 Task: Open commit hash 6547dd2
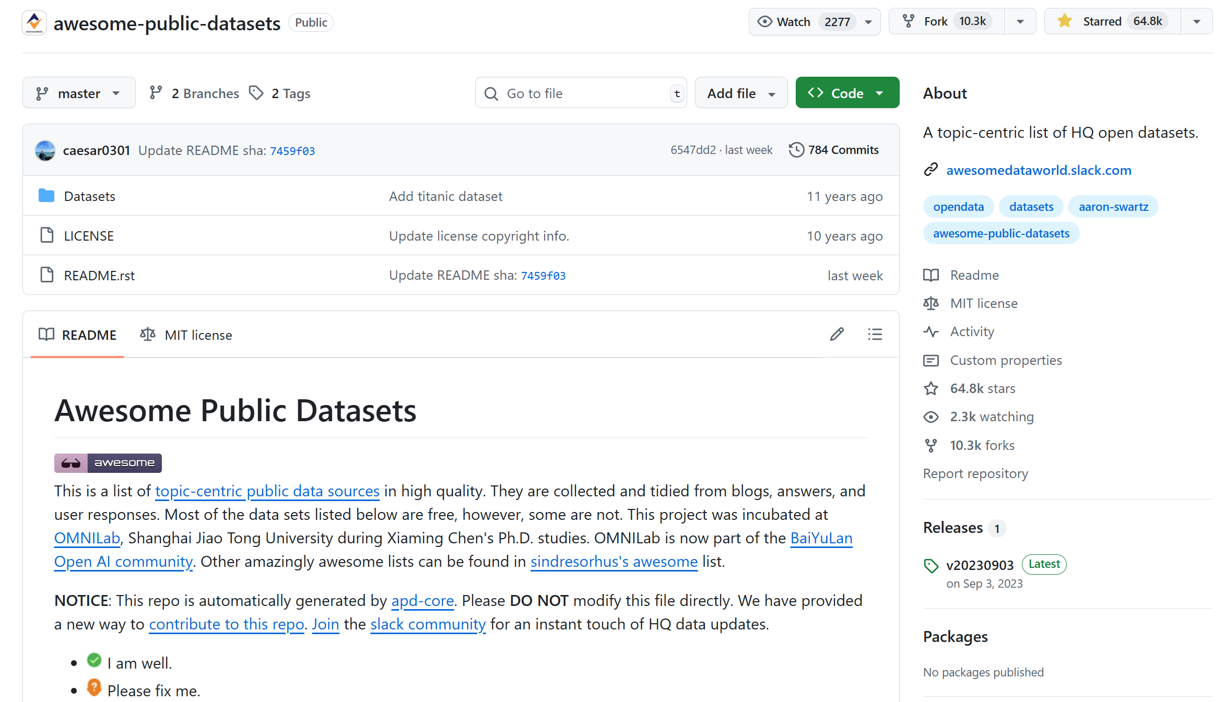coord(693,150)
